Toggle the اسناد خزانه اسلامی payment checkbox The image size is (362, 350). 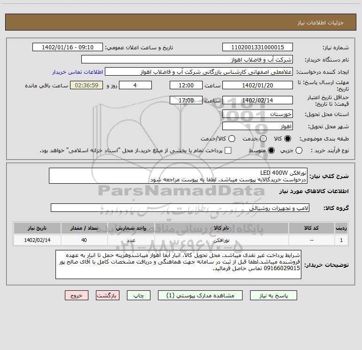tap(228, 150)
